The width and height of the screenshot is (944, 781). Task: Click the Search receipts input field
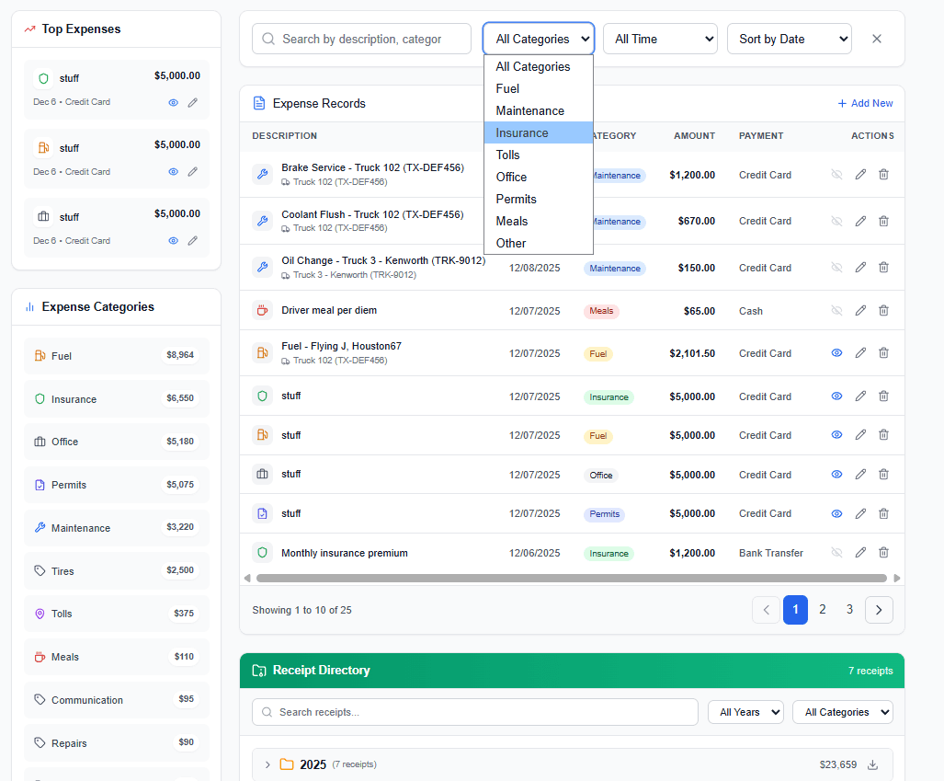point(474,711)
